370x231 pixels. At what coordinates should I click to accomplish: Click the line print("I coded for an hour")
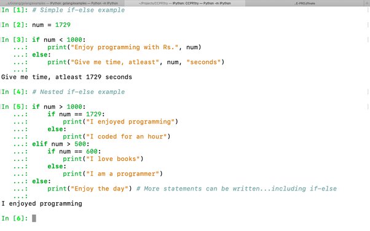(x=117, y=136)
